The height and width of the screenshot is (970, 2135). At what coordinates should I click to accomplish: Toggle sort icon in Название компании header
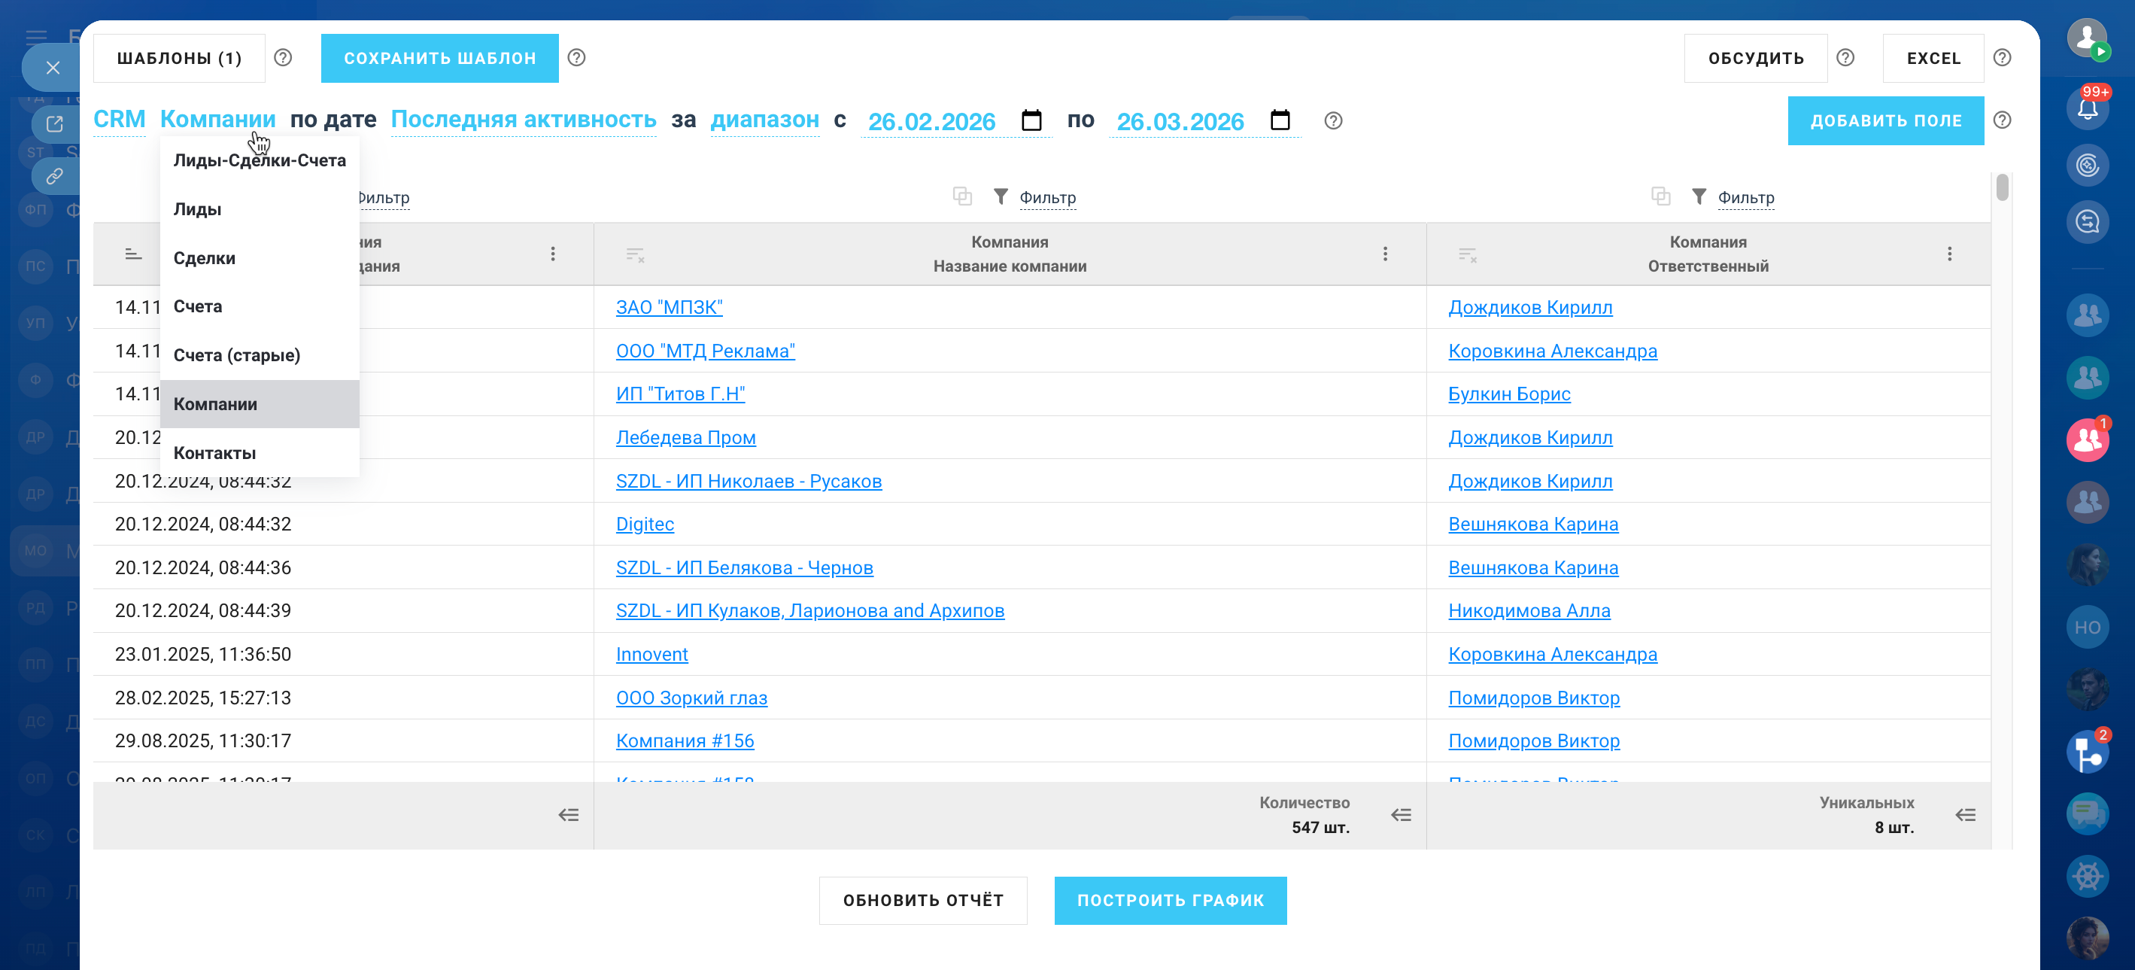[635, 254]
